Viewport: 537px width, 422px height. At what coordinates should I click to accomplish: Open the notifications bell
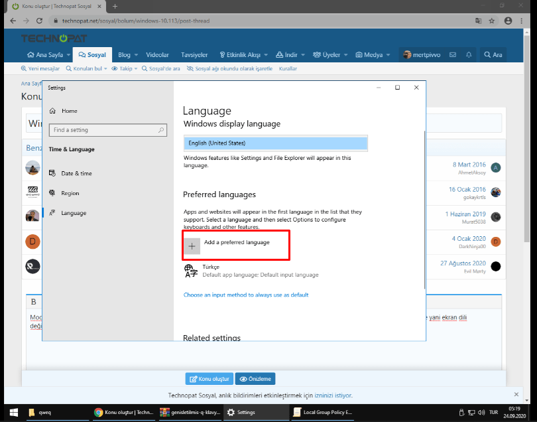tap(469, 55)
